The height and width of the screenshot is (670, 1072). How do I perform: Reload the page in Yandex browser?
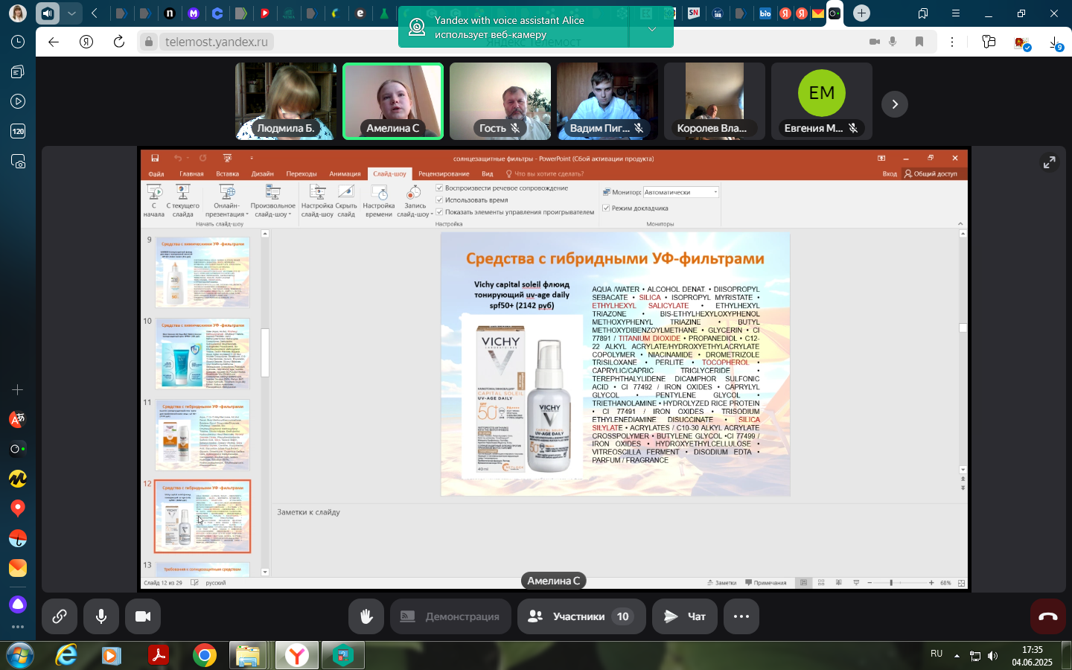coord(119,42)
